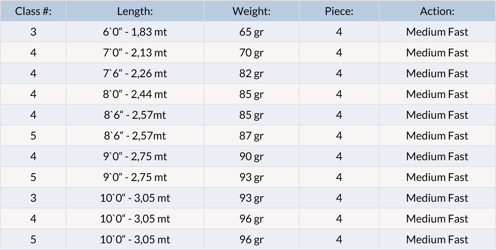
Task: Select the 82 gr weight cell
Action: 251,73
